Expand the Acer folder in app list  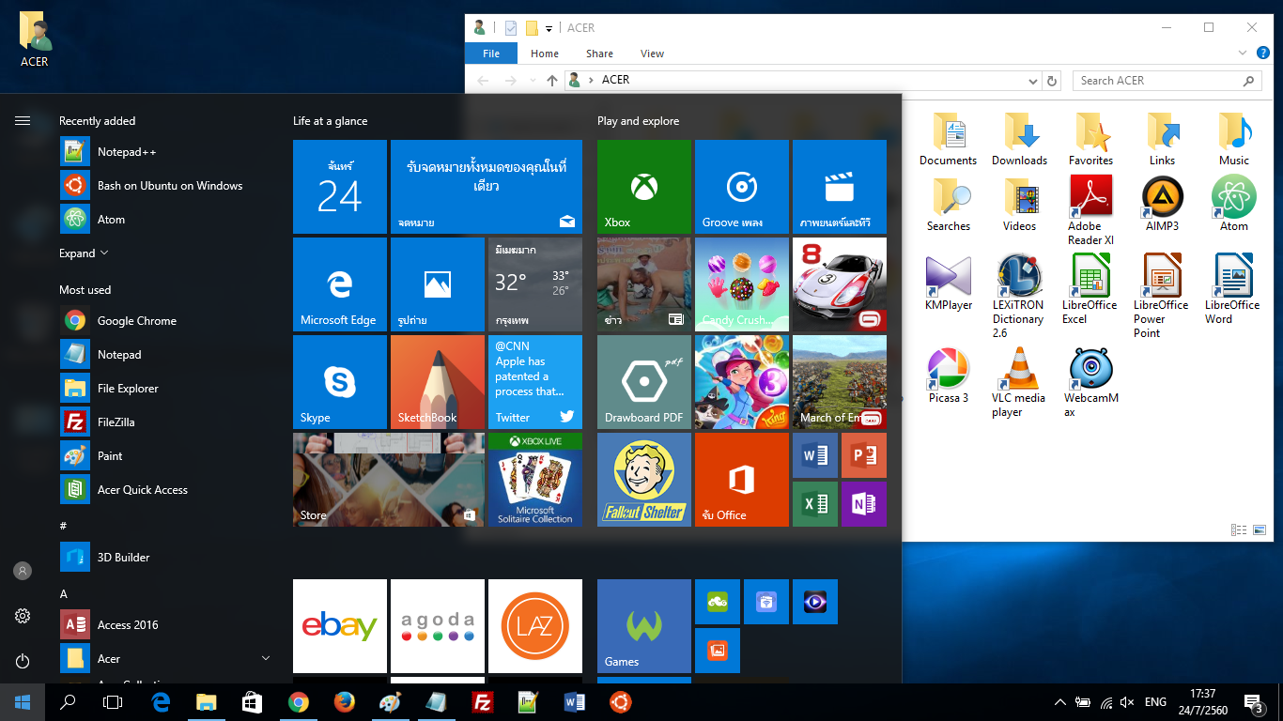tap(266, 658)
